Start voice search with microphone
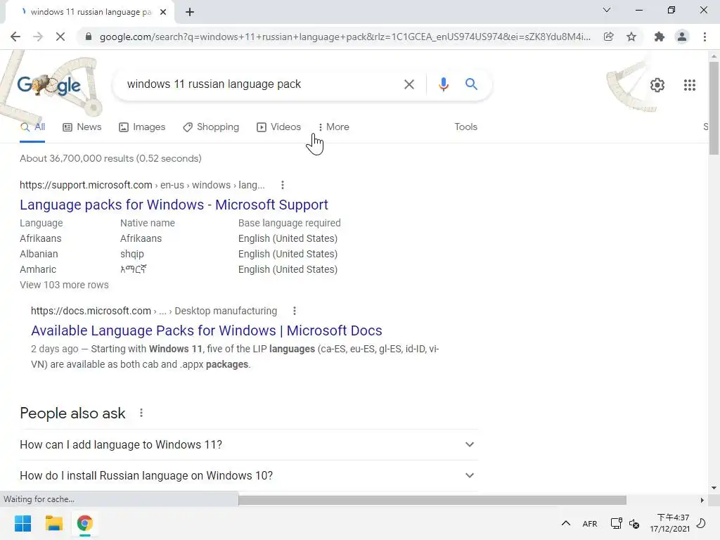The image size is (720, 540). pyautogui.click(x=443, y=84)
